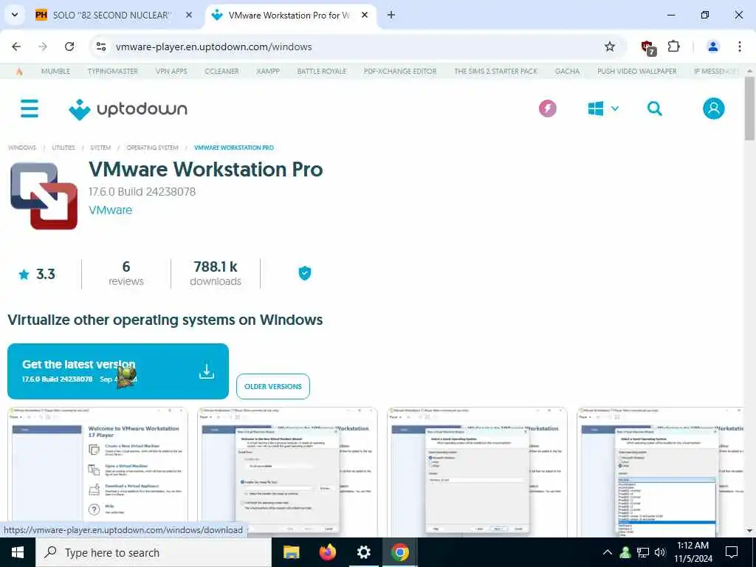Click the address bar URL field
756x567 pixels.
(x=357, y=47)
